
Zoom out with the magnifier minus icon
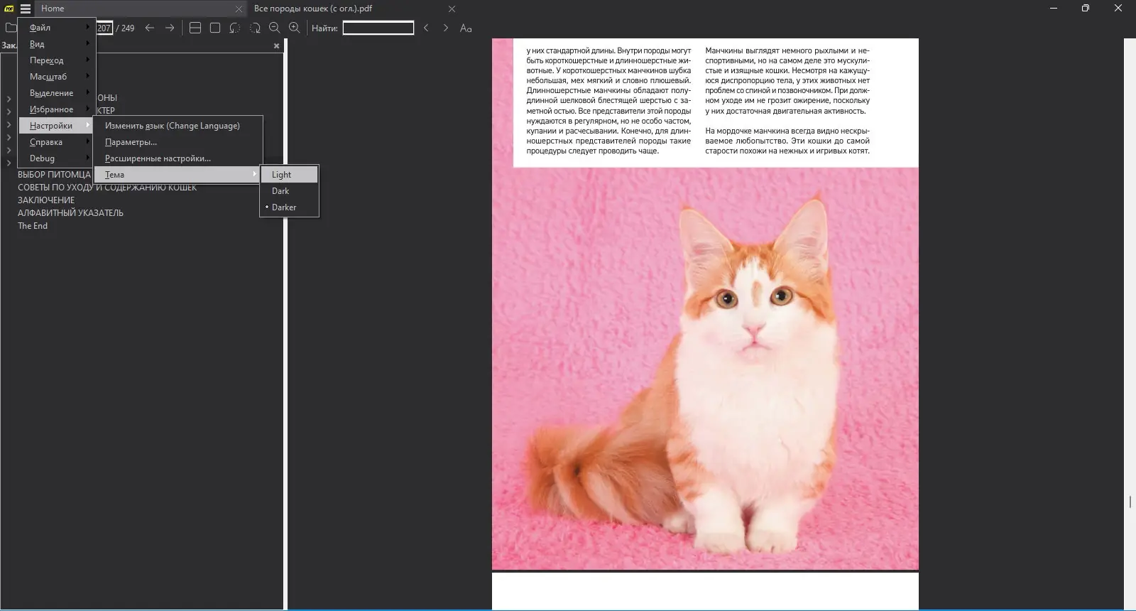(275, 28)
